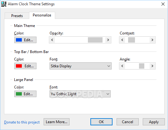Expand the Yu Gothic Light font dropdown

(80, 94)
